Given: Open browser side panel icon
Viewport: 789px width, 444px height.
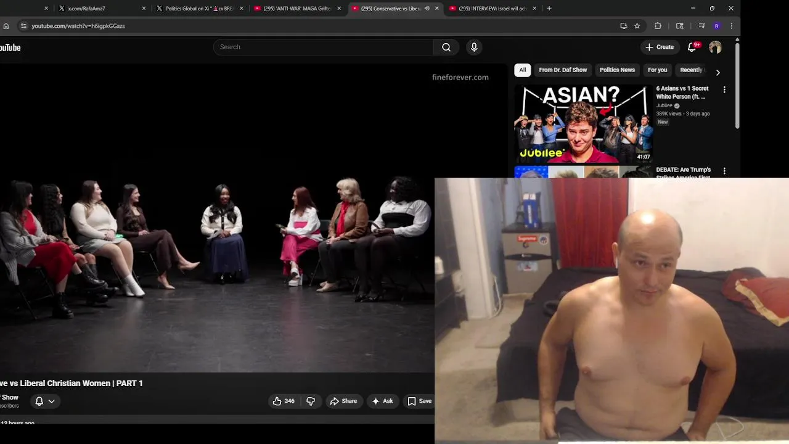Looking at the screenshot, I should click(x=680, y=26).
